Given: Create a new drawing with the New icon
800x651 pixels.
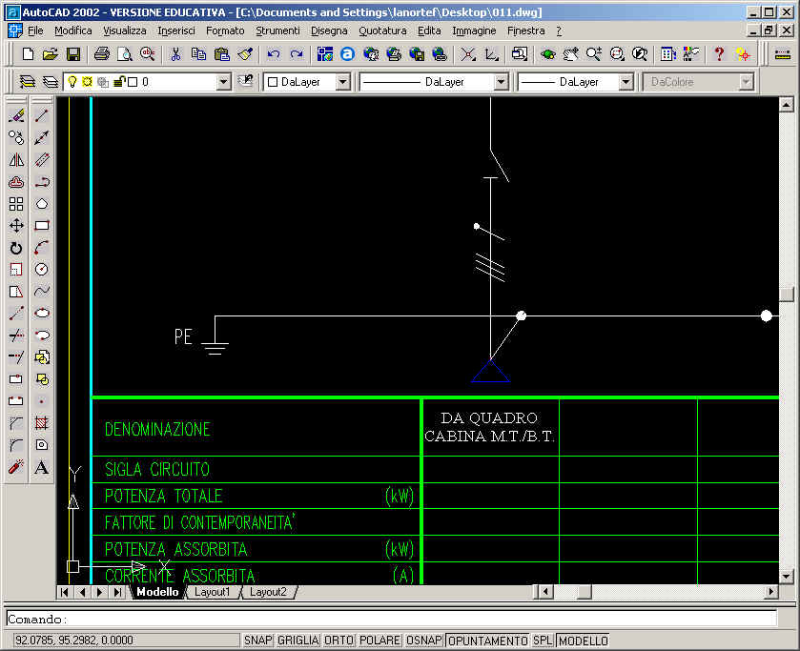Looking at the screenshot, I should pos(28,53).
